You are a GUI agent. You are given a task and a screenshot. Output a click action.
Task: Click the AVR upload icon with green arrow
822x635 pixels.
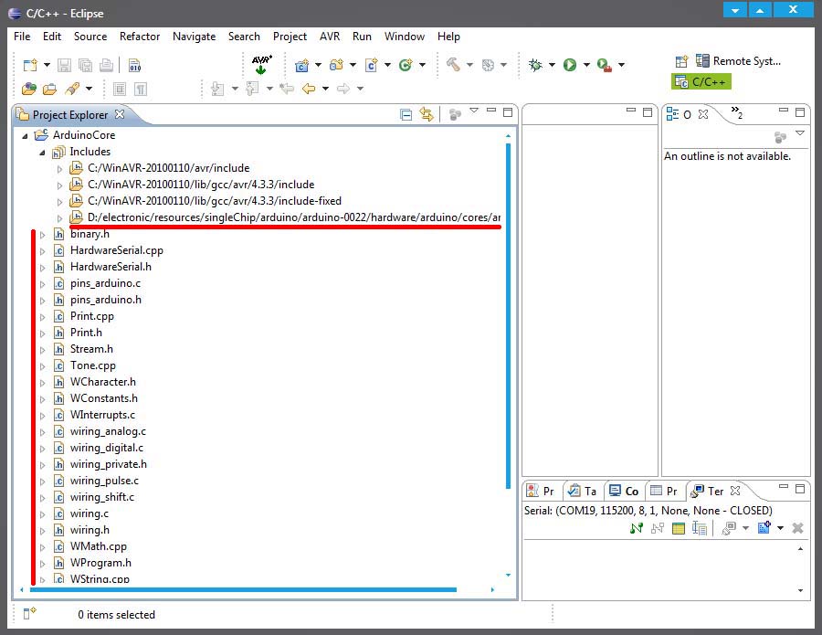(261, 65)
